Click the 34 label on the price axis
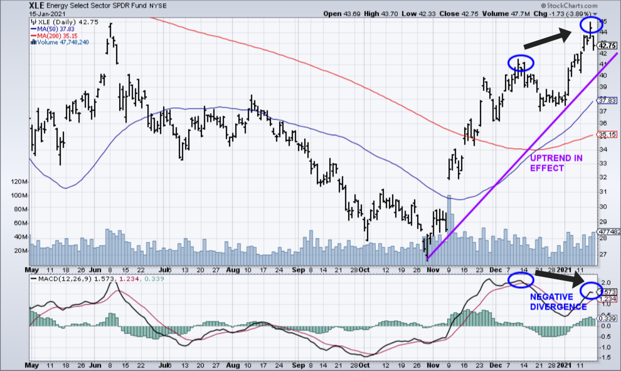The image size is (621, 371). coord(603,150)
